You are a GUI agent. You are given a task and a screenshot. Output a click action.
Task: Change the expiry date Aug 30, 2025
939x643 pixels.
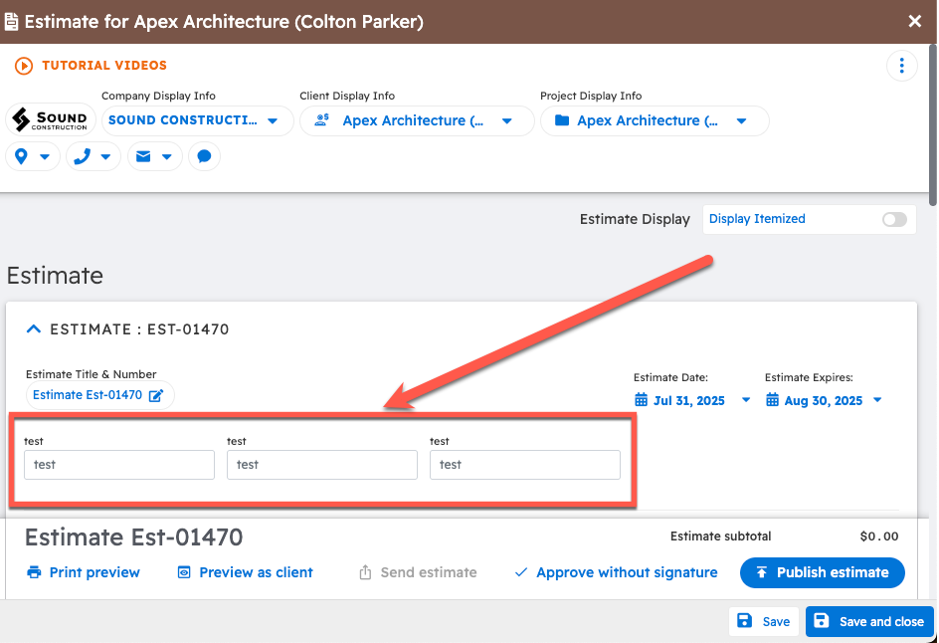click(x=824, y=400)
